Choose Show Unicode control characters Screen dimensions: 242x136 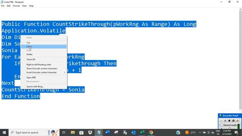(44, 68)
